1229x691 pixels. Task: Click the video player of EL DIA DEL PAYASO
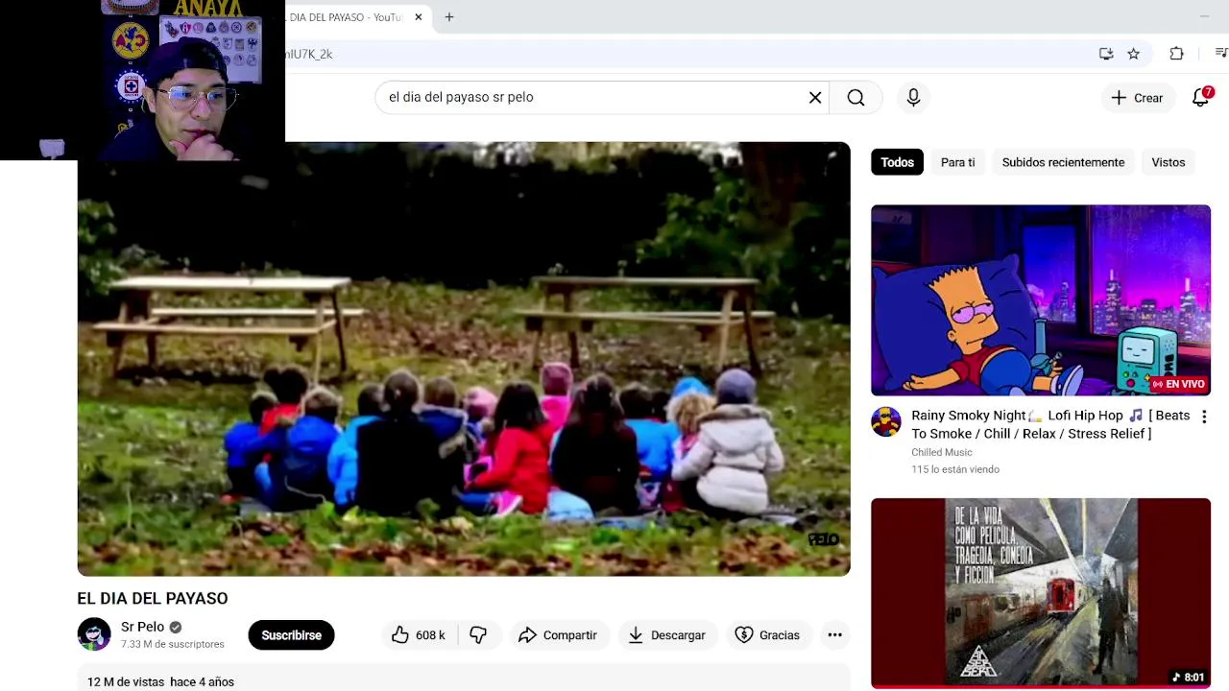463,359
